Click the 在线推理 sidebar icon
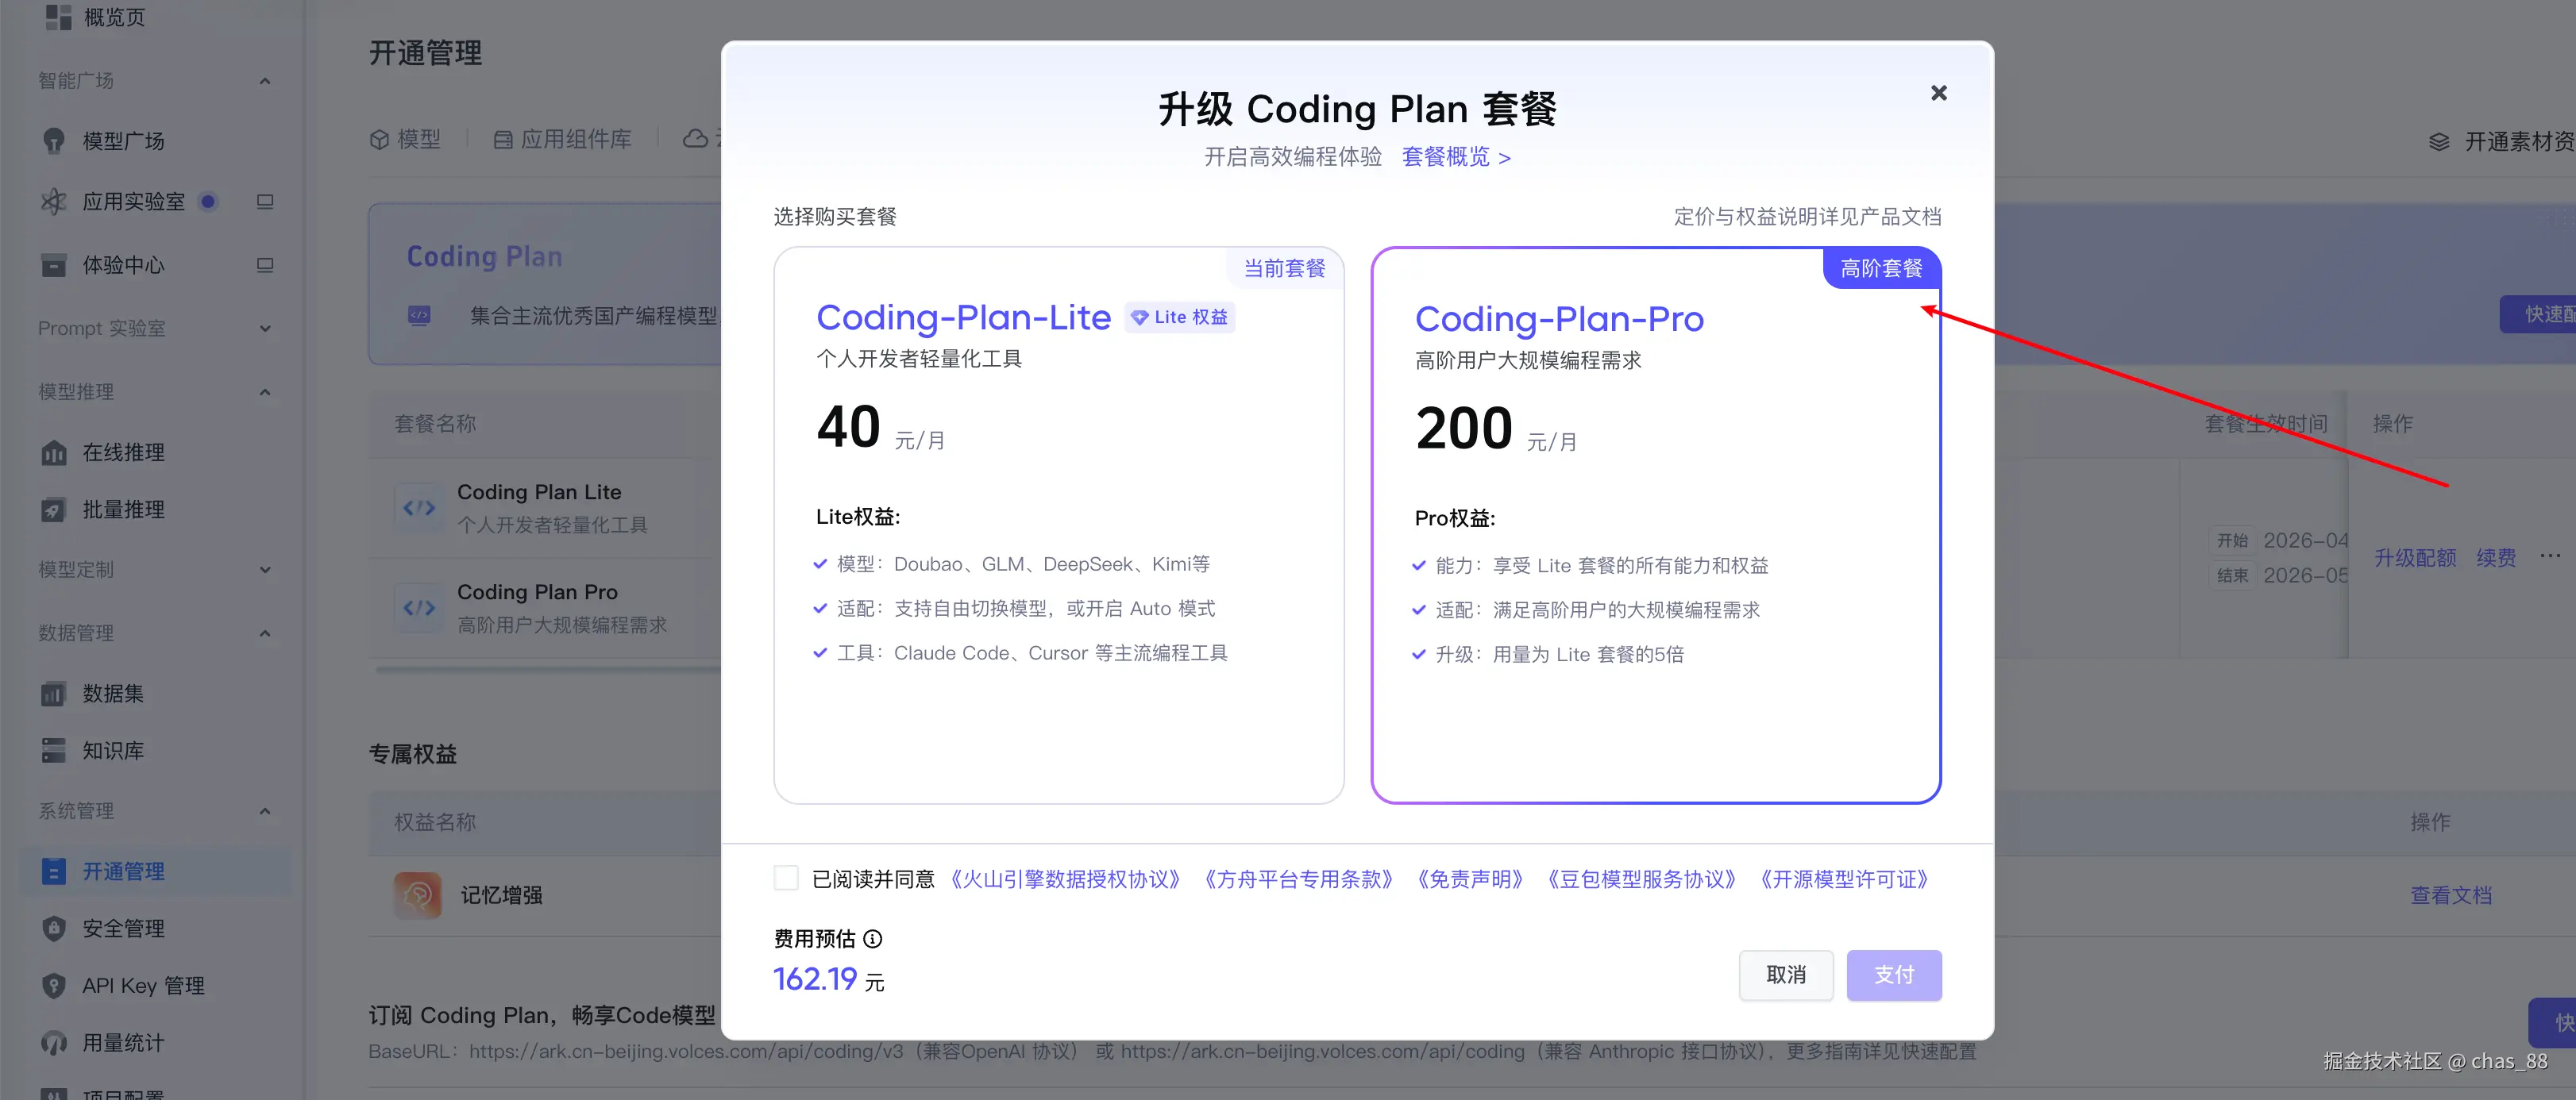 pos(54,452)
